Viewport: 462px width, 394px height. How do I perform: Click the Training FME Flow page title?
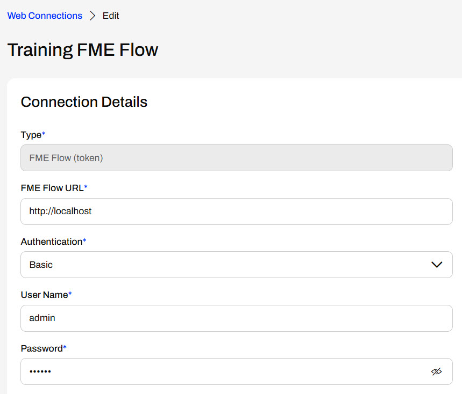(83, 50)
